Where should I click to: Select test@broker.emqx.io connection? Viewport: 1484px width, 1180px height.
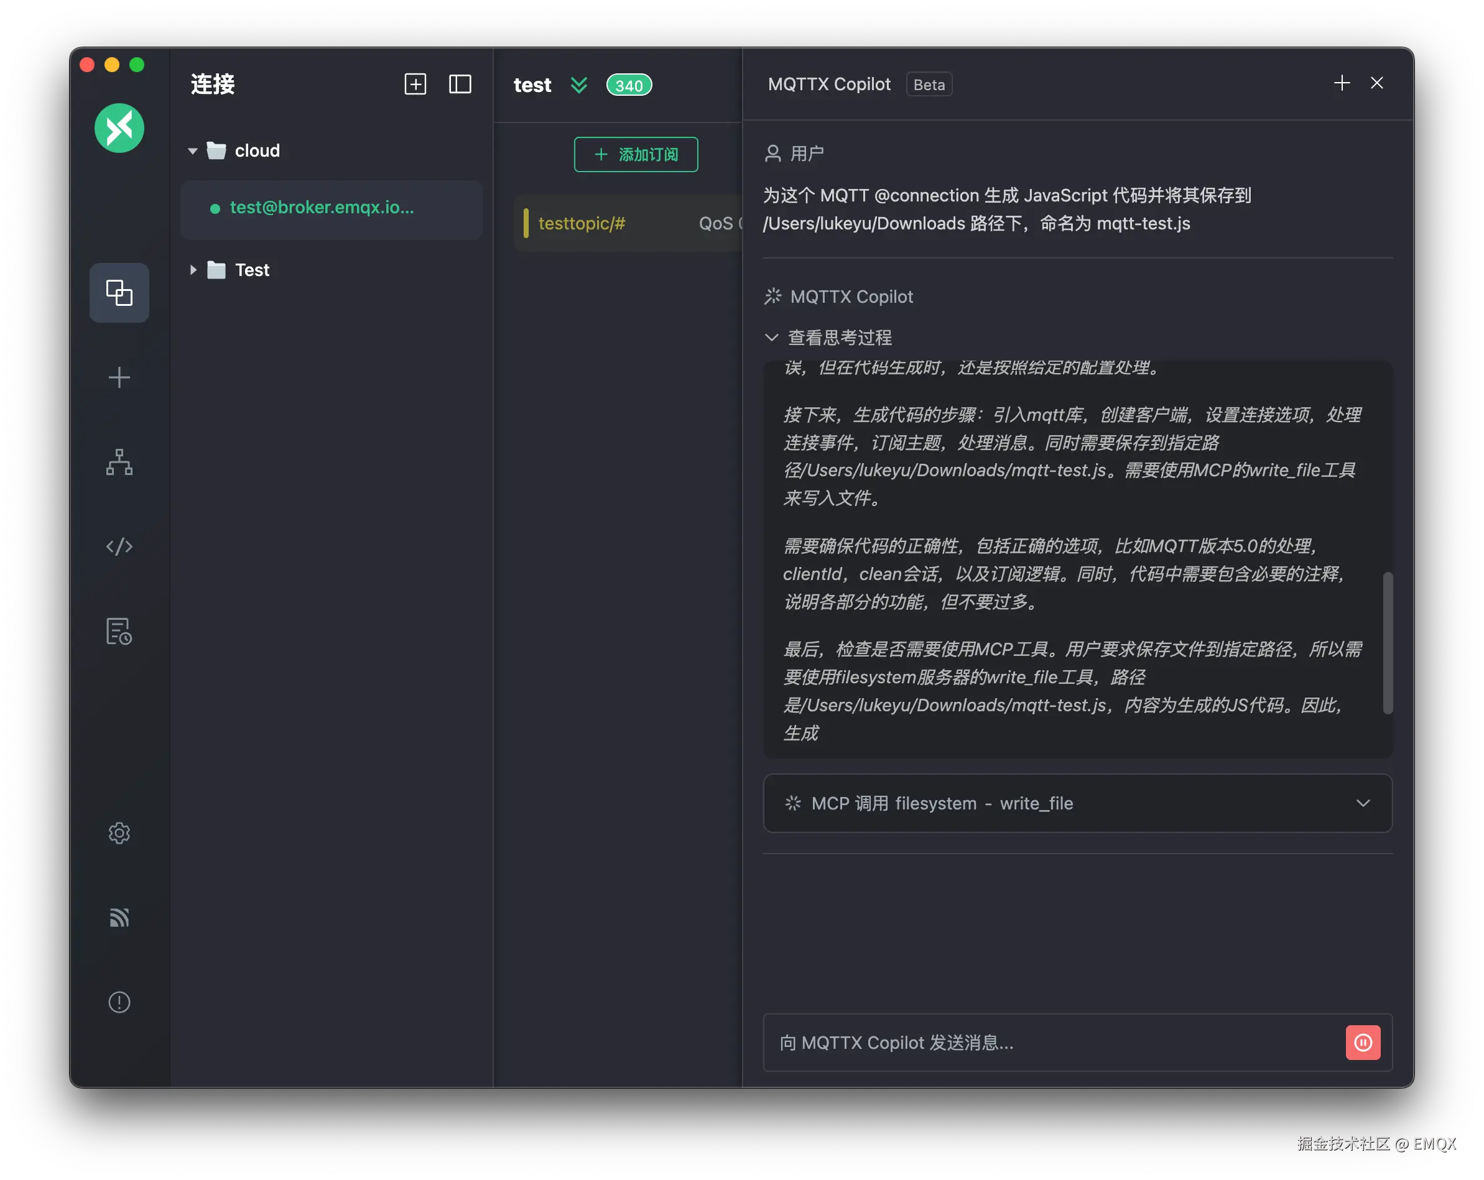coord(322,208)
